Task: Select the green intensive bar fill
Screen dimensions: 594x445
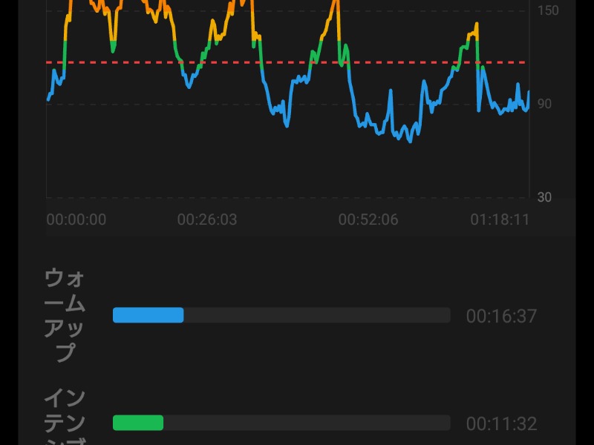Action: point(137,423)
